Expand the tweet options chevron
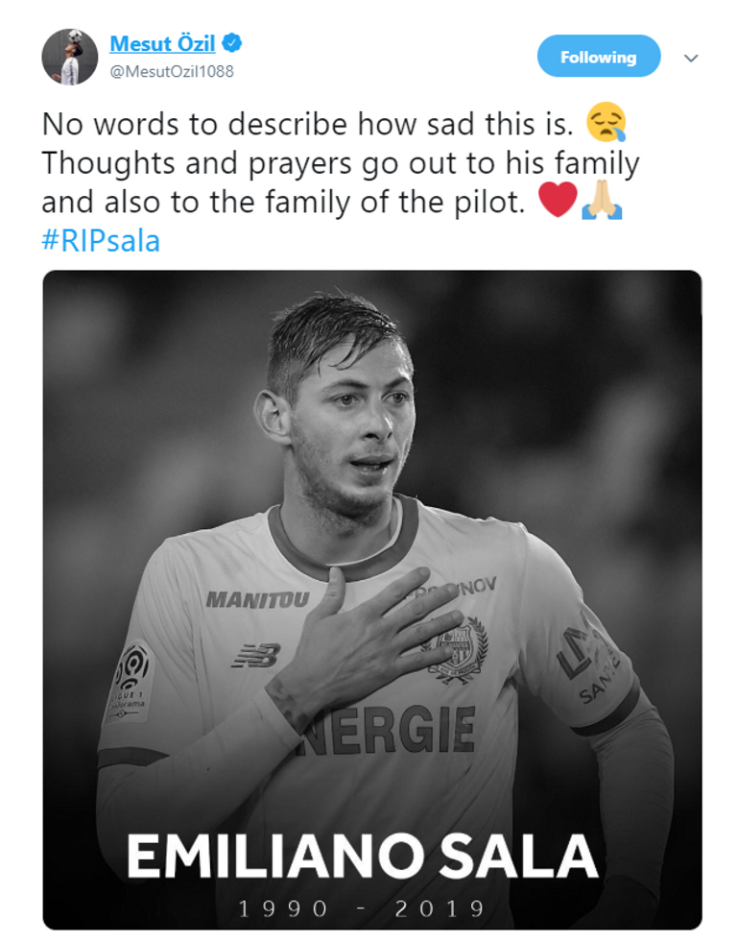Screen dimensions: 737x942 (690, 58)
